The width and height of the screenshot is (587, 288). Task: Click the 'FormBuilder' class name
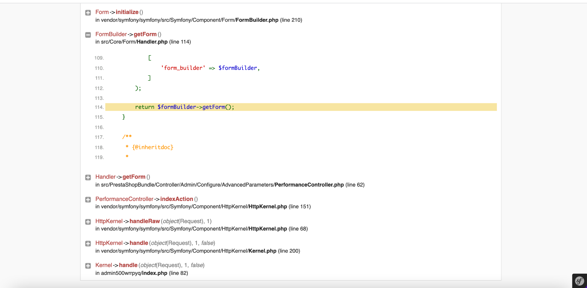pyautogui.click(x=111, y=34)
